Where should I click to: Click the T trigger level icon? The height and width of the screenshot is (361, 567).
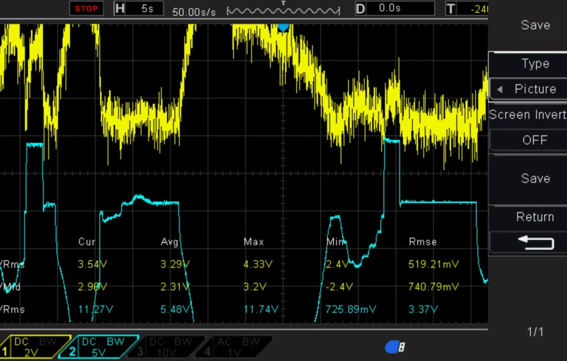(451, 8)
